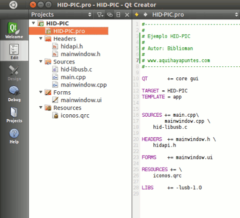Open mainwindow.cpp from the tree
This screenshot has height=218, width=240.
[83, 85]
